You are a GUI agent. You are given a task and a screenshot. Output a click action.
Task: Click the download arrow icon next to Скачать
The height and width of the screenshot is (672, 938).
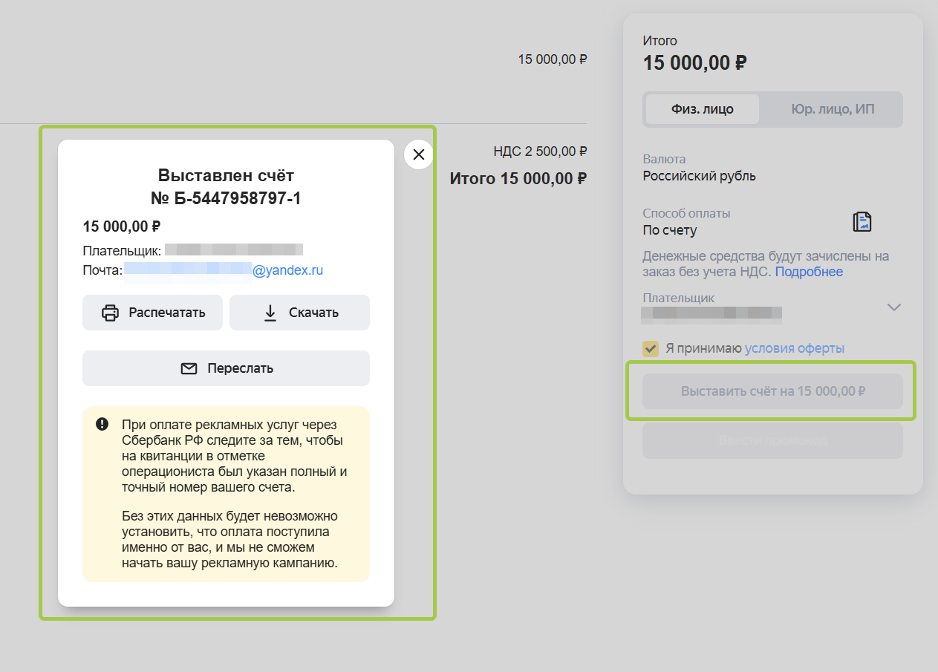pos(270,313)
